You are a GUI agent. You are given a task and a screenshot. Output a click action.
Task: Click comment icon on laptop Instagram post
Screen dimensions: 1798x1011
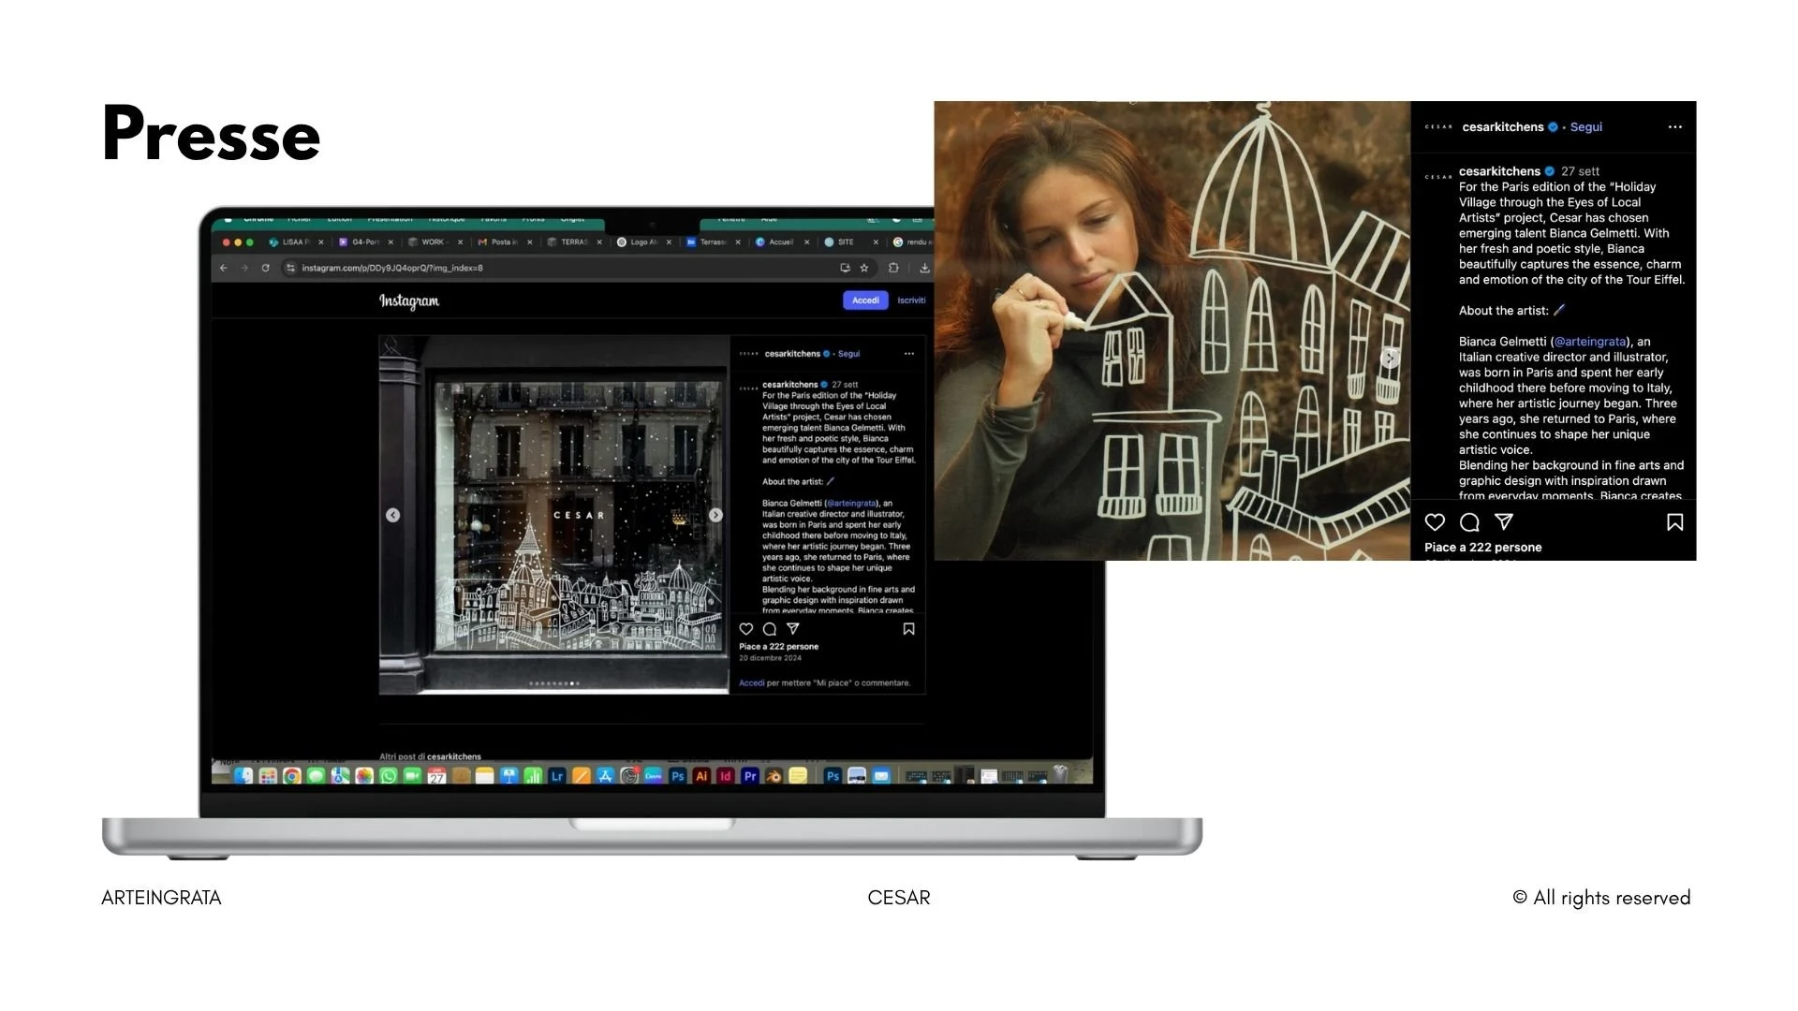click(x=770, y=629)
